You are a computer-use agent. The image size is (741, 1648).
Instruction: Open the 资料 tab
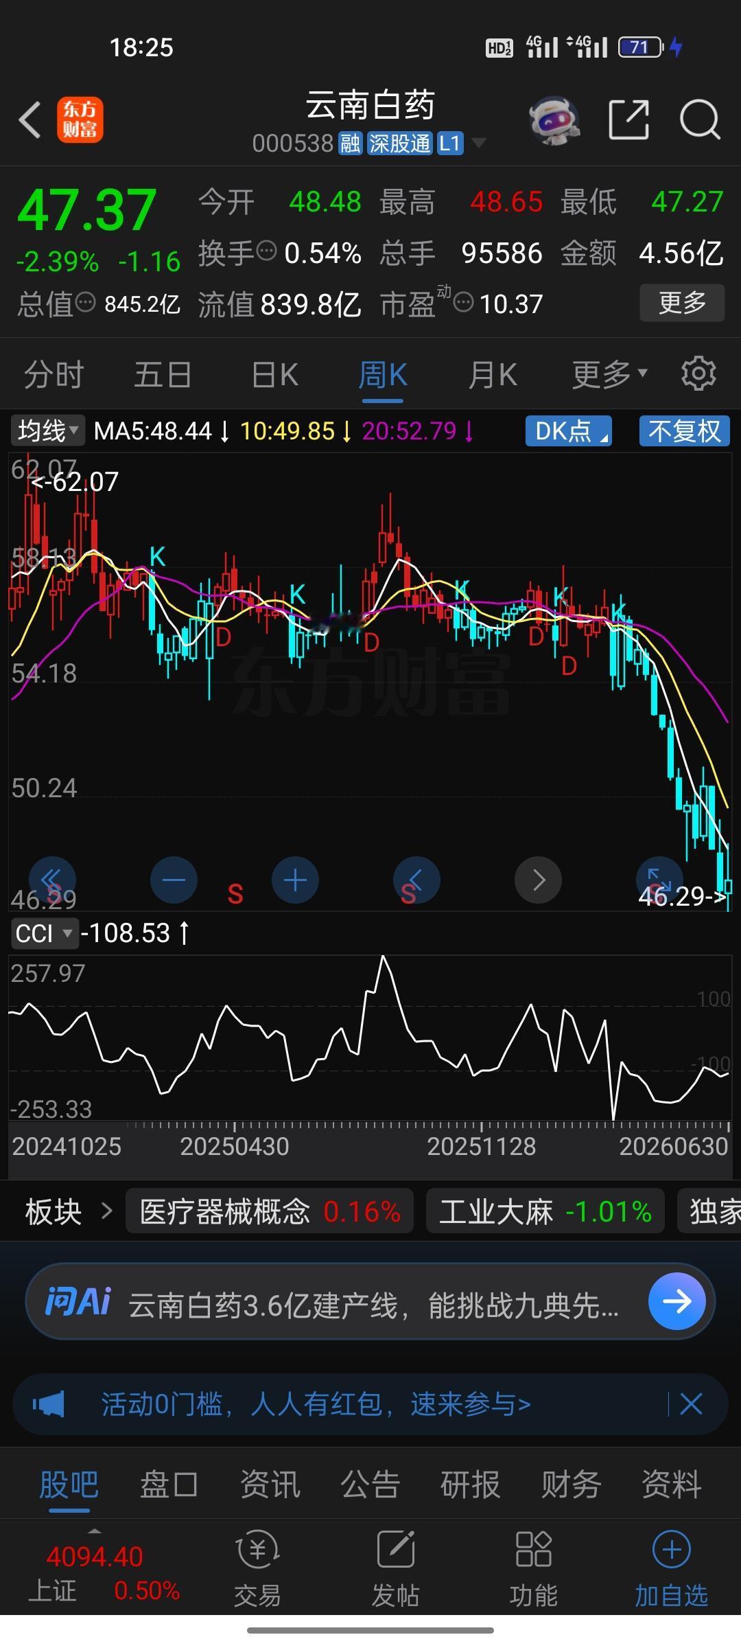tap(671, 1485)
